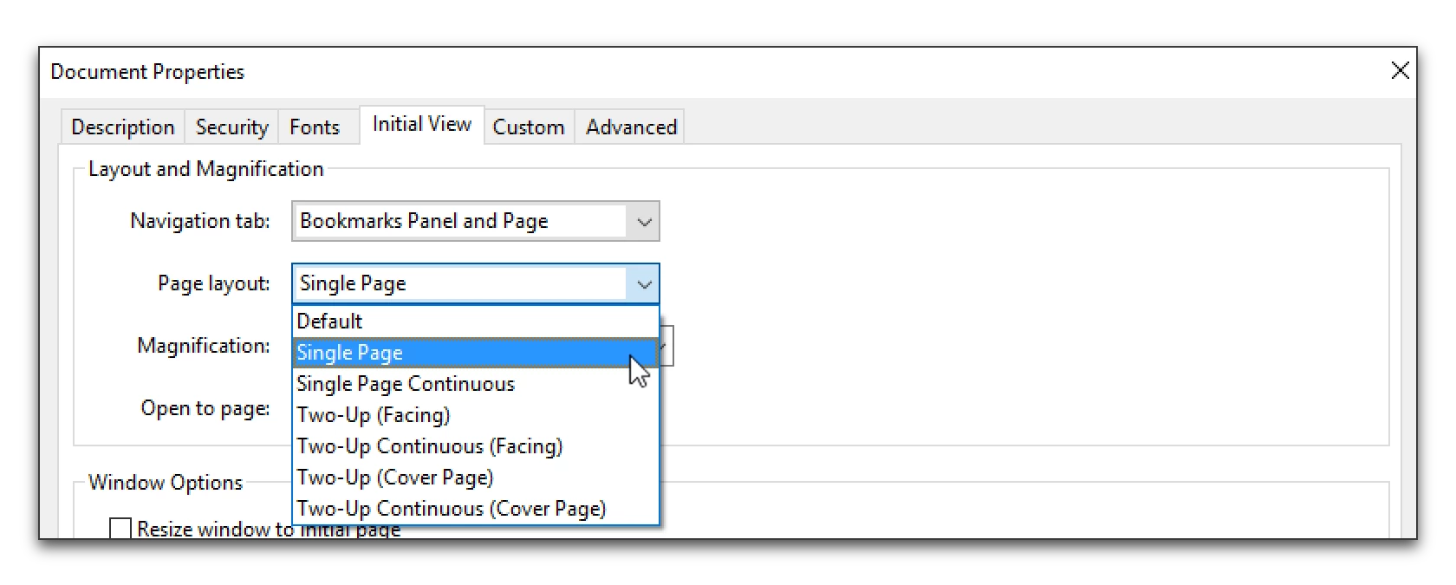Close the Document Properties dialog
This screenshot has width=1456, height=585.
point(1400,71)
